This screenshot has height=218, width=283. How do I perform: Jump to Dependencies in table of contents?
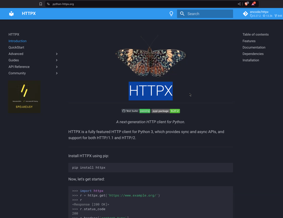point(253,54)
